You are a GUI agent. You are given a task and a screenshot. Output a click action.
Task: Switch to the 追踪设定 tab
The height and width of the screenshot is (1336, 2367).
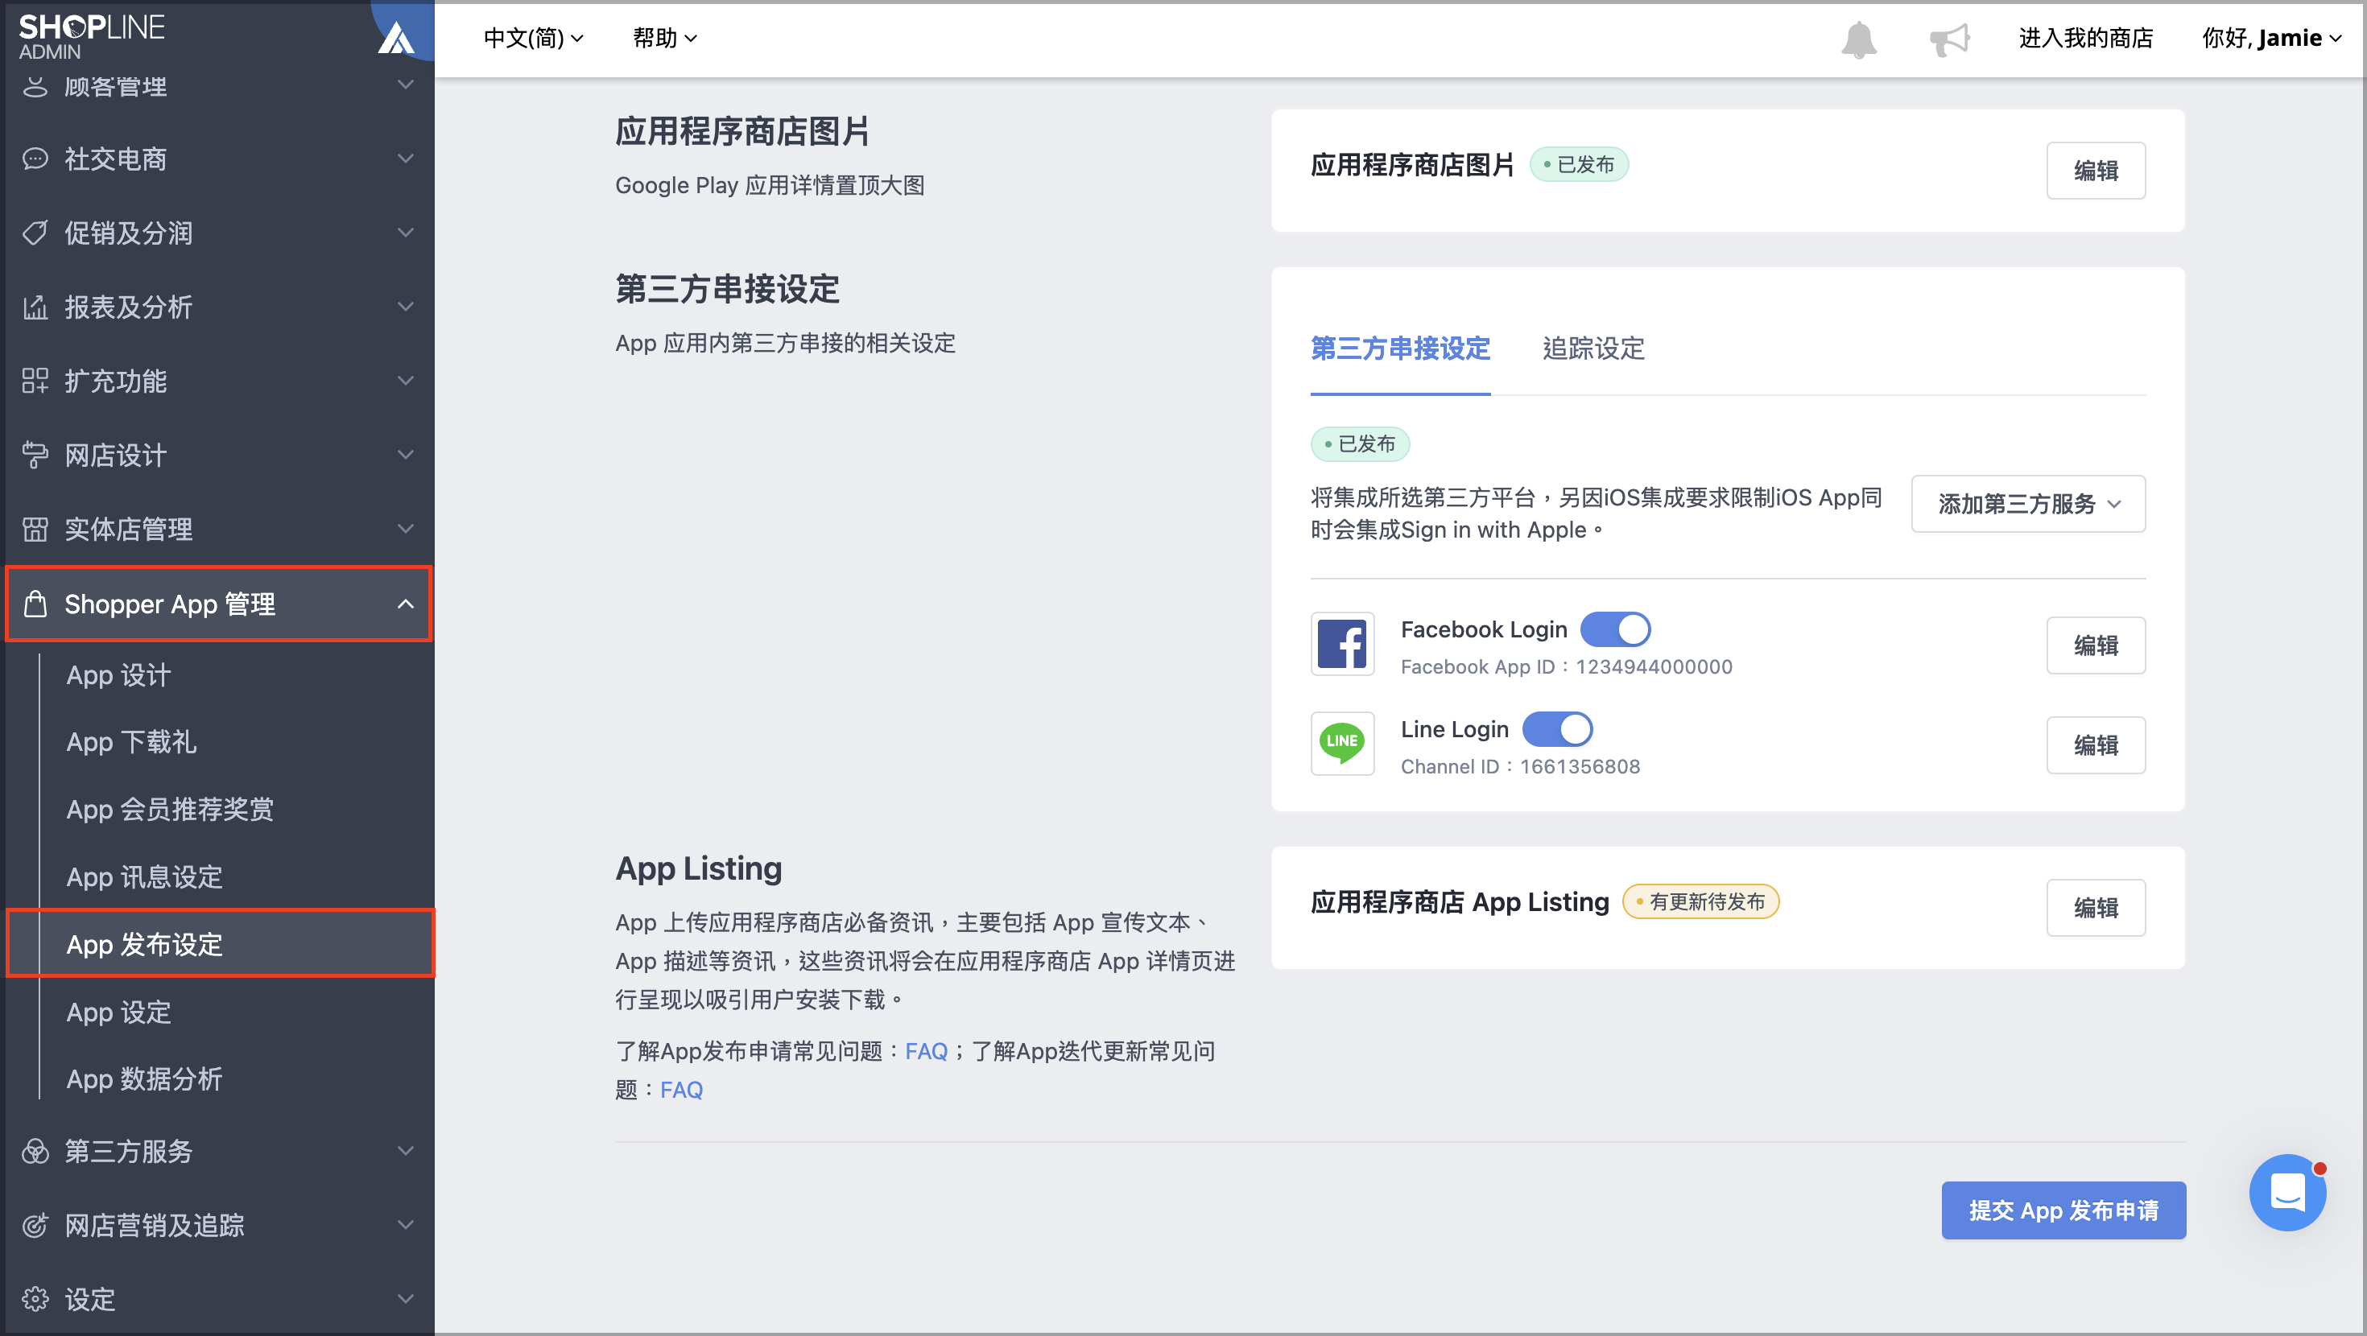[1592, 349]
